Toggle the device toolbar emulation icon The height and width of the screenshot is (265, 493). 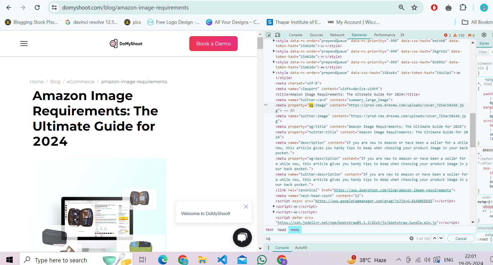click(x=278, y=35)
